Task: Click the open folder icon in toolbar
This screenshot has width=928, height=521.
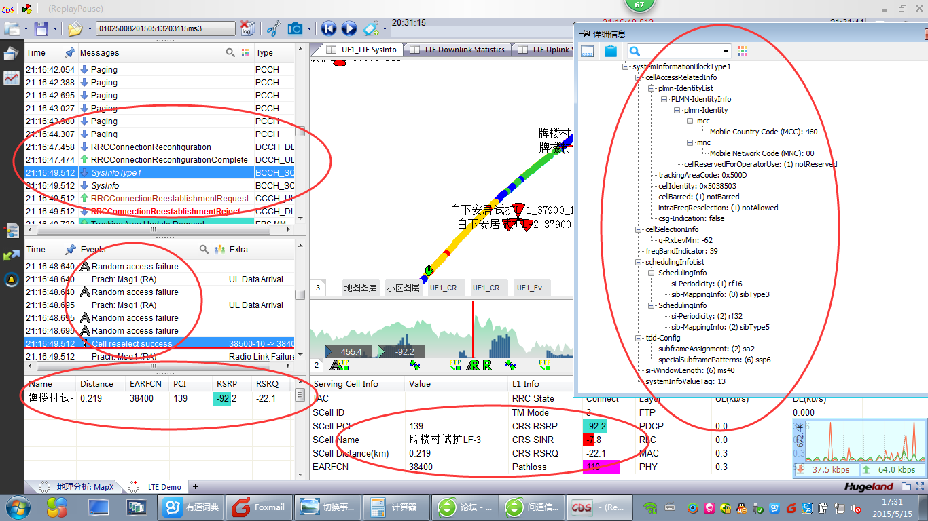Action: [x=75, y=28]
